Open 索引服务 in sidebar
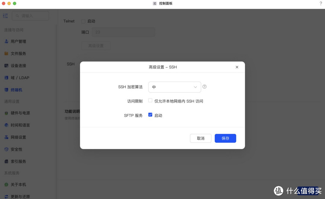The image size is (325, 199). tap(18, 161)
